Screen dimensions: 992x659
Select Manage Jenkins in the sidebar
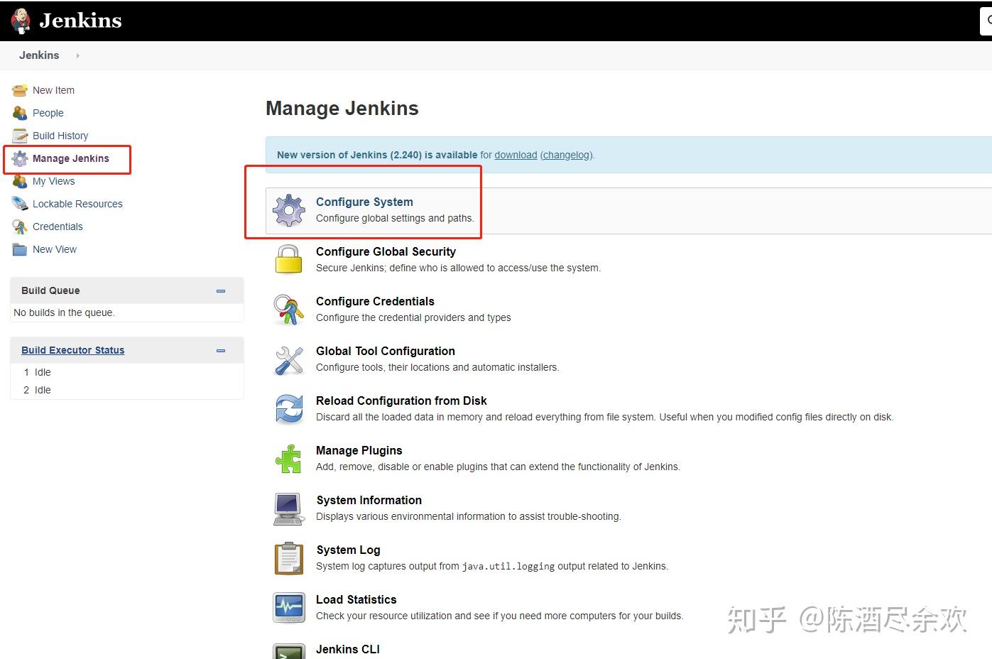pos(71,158)
